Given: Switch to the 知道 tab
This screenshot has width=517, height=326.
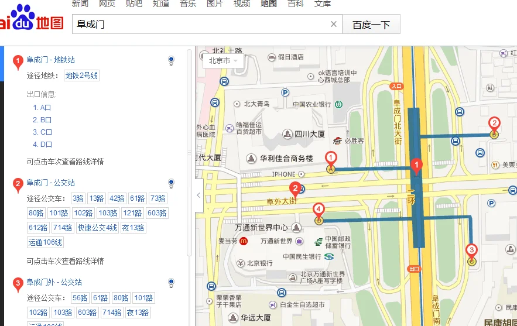Looking at the screenshot, I should pyautogui.click(x=161, y=4).
